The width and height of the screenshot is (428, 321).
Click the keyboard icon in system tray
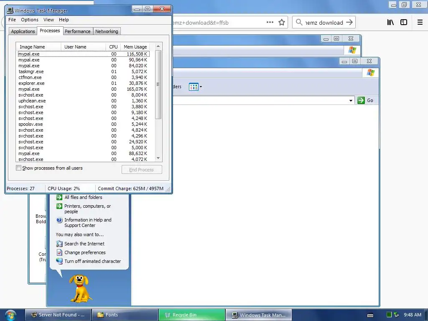pos(370,315)
